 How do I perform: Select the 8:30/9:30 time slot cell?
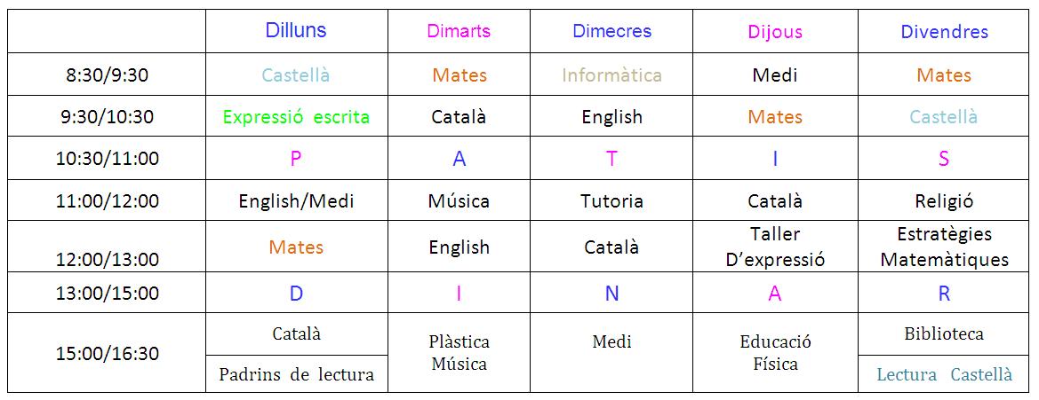[x=108, y=75]
